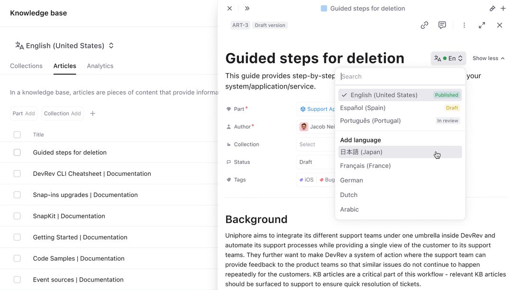
Task: Open comments with the speech bubble icon
Action: pyautogui.click(x=442, y=25)
